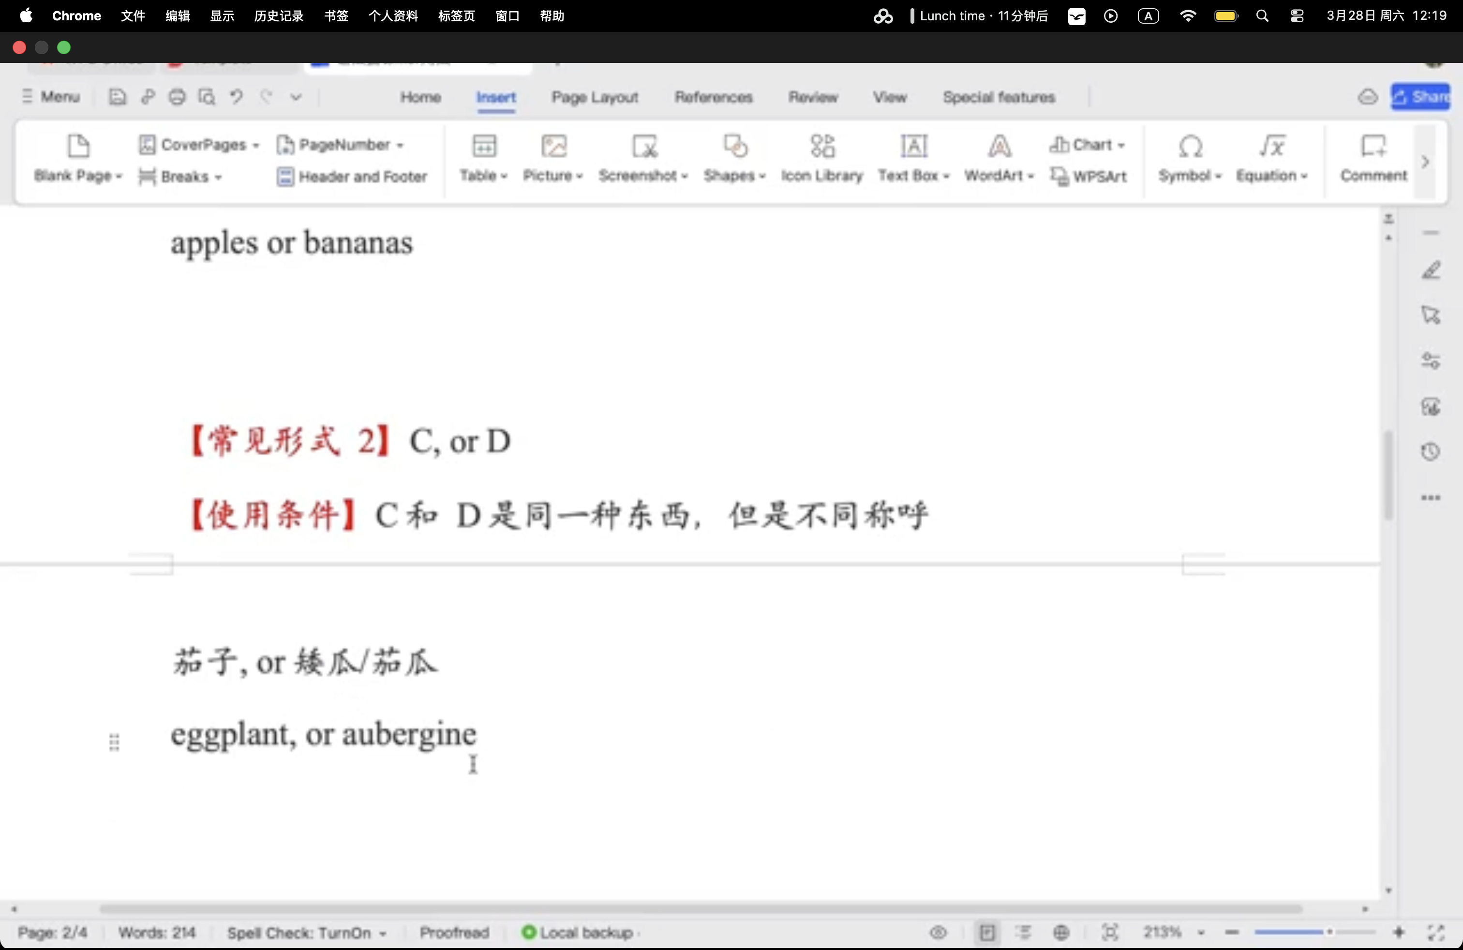Click the Undo arrow icon
Viewport: 1463px width, 950px height.
click(x=236, y=96)
